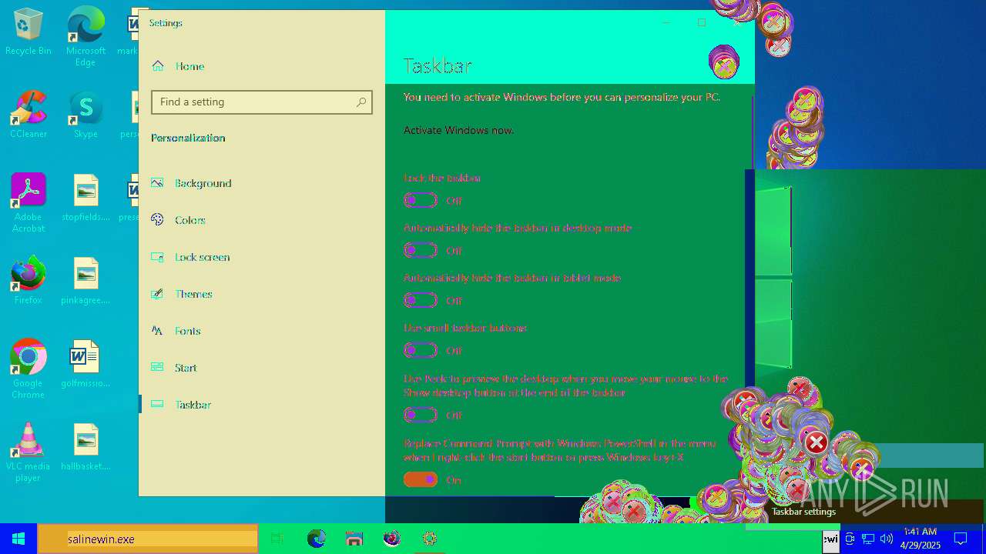Screen dimensions: 986x554
Task: Select Taskbar in the Settings sidebar
Action: pyautogui.click(x=262, y=405)
